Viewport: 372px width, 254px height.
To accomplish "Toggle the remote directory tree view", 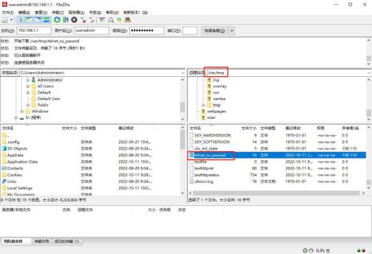I will [x=38, y=20].
